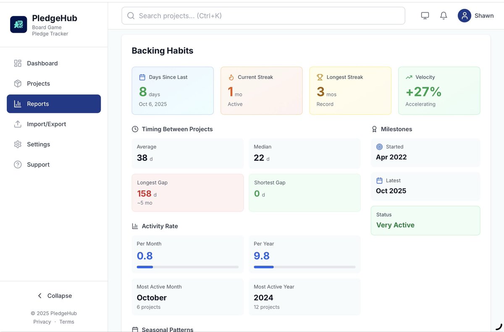
Task: Open Settings in the sidebar
Action: coord(54,144)
